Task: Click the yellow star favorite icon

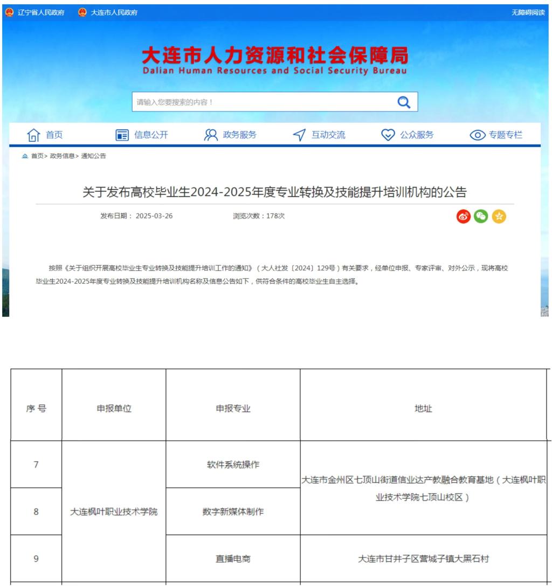Action: 499,216
